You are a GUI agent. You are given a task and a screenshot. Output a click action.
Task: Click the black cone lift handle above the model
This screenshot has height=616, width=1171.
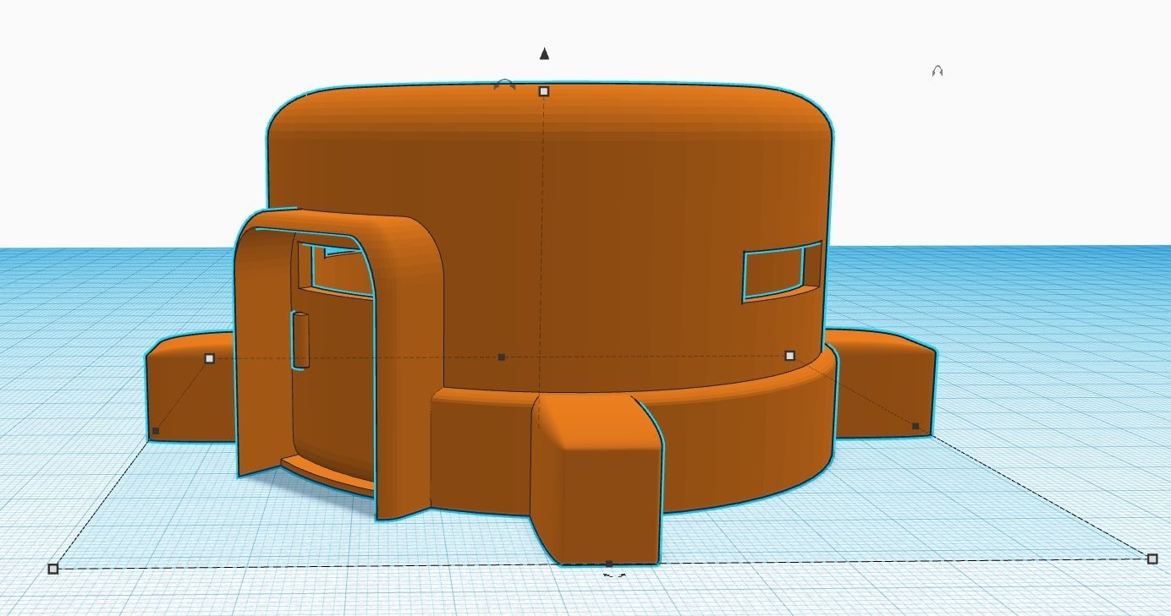pyautogui.click(x=545, y=54)
